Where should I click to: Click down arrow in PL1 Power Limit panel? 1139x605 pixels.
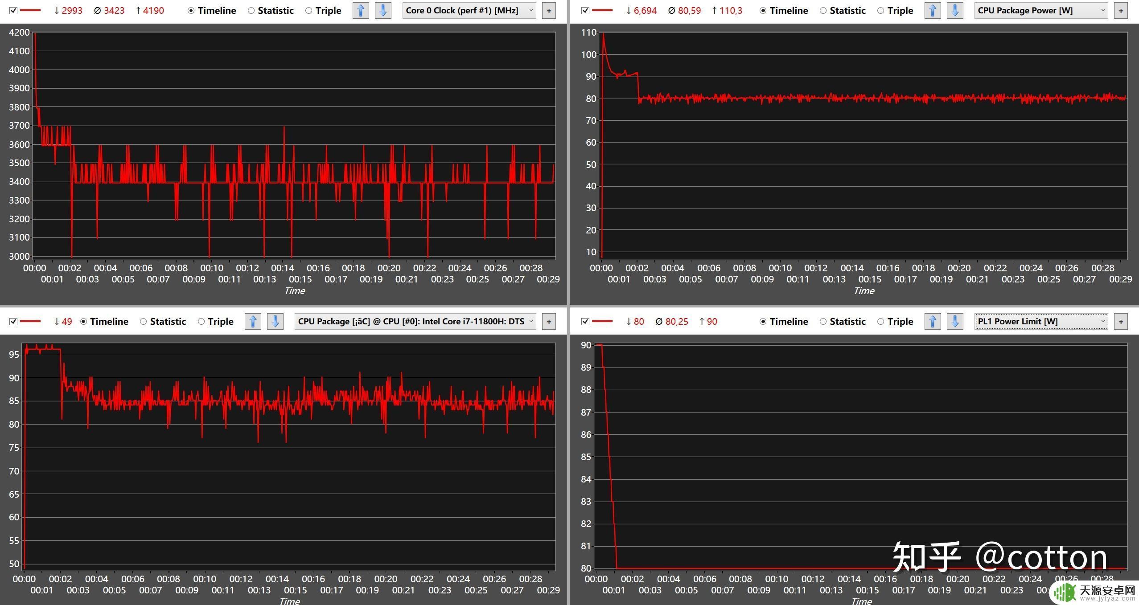tap(955, 321)
